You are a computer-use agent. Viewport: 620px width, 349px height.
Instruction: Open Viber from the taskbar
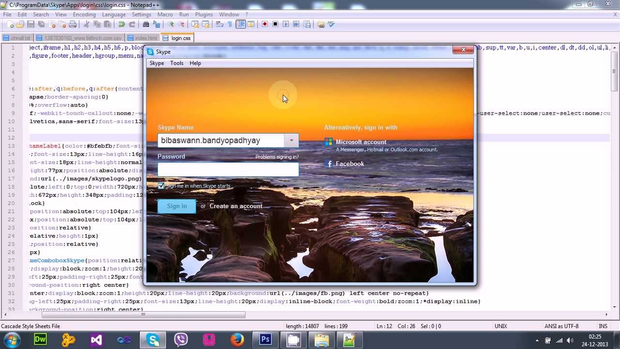pyautogui.click(x=181, y=340)
